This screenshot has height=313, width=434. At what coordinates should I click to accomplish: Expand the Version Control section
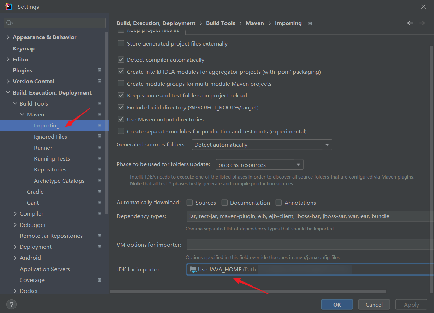pos(8,81)
